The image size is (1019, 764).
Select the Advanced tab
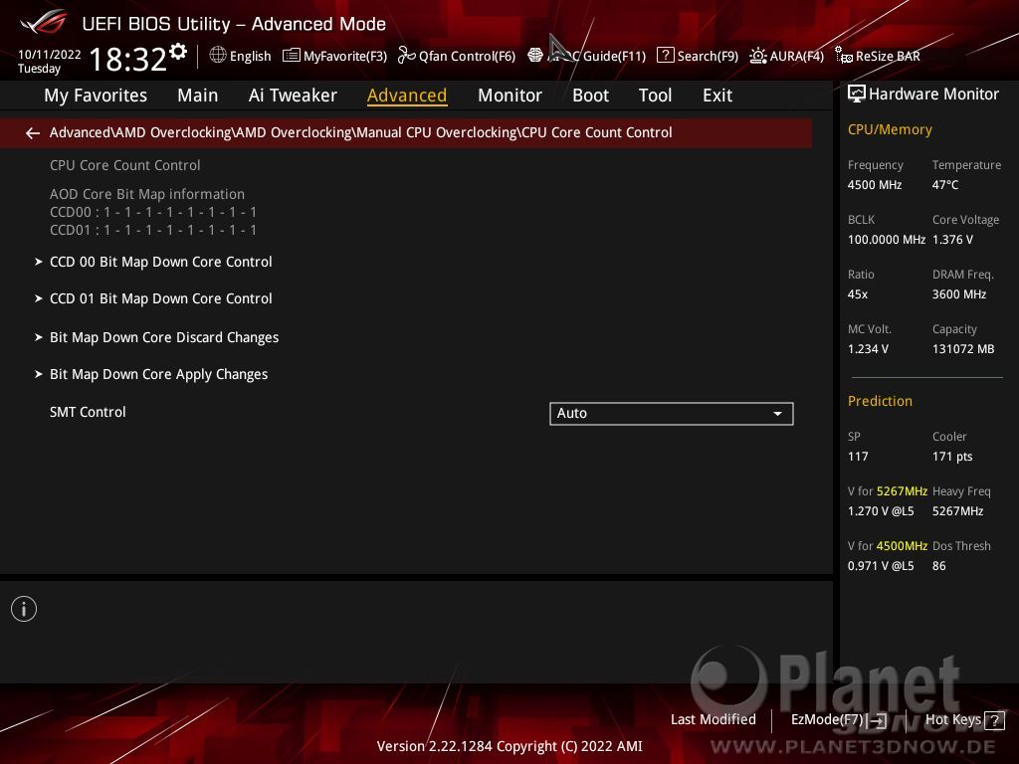click(407, 95)
